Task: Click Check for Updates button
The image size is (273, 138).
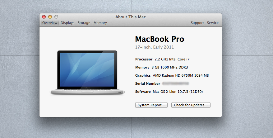Action: click(191, 105)
